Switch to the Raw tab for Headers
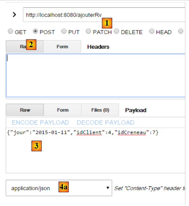 [x=25, y=46]
